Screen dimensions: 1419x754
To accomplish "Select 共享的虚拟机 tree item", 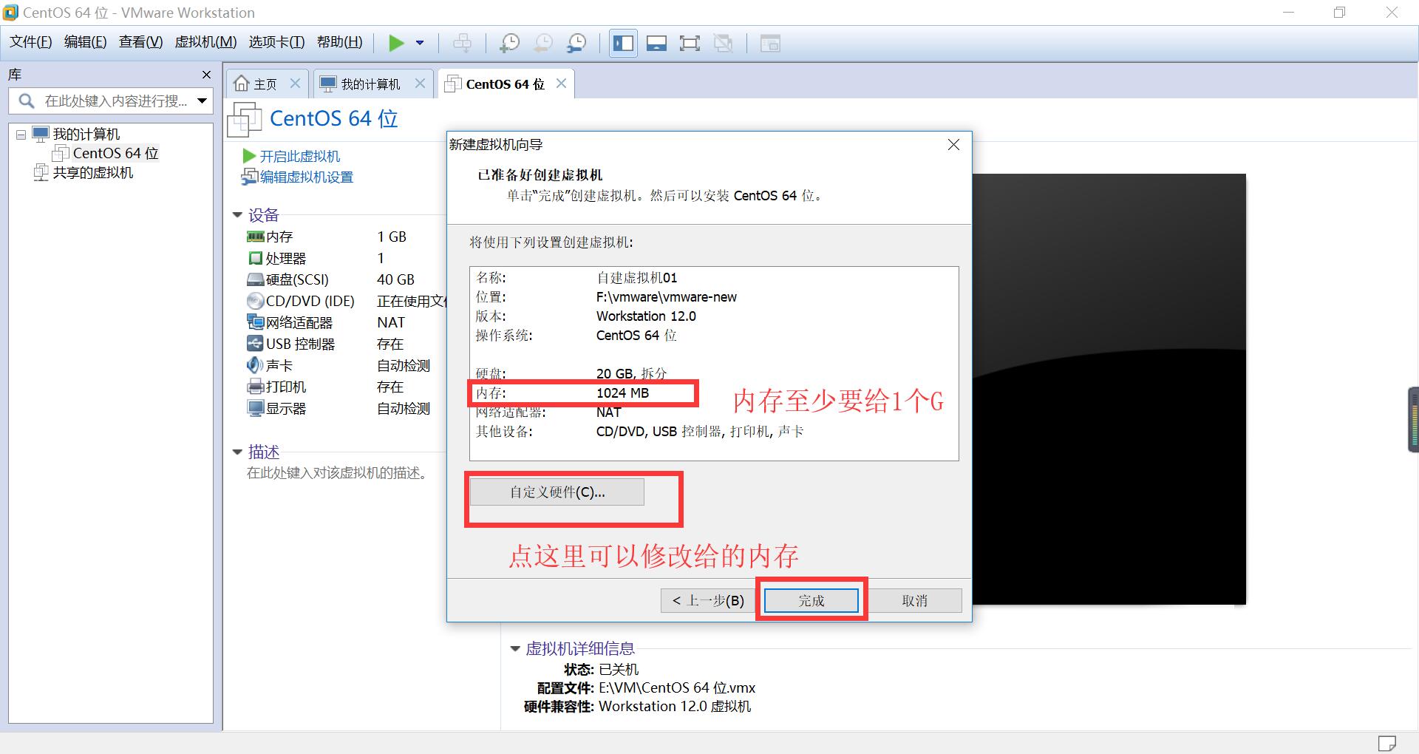I will coord(93,173).
